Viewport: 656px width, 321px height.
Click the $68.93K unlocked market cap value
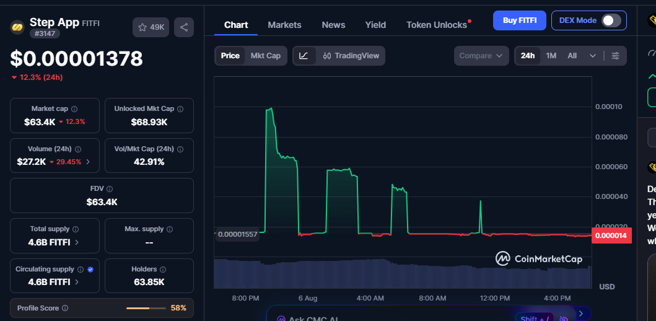[x=149, y=122]
